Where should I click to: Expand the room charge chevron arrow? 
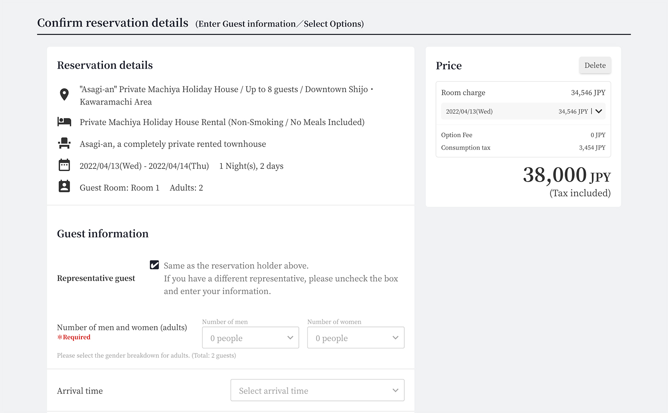[599, 111]
